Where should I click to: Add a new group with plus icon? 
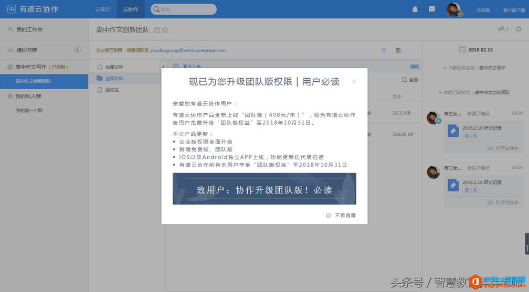click(x=77, y=50)
